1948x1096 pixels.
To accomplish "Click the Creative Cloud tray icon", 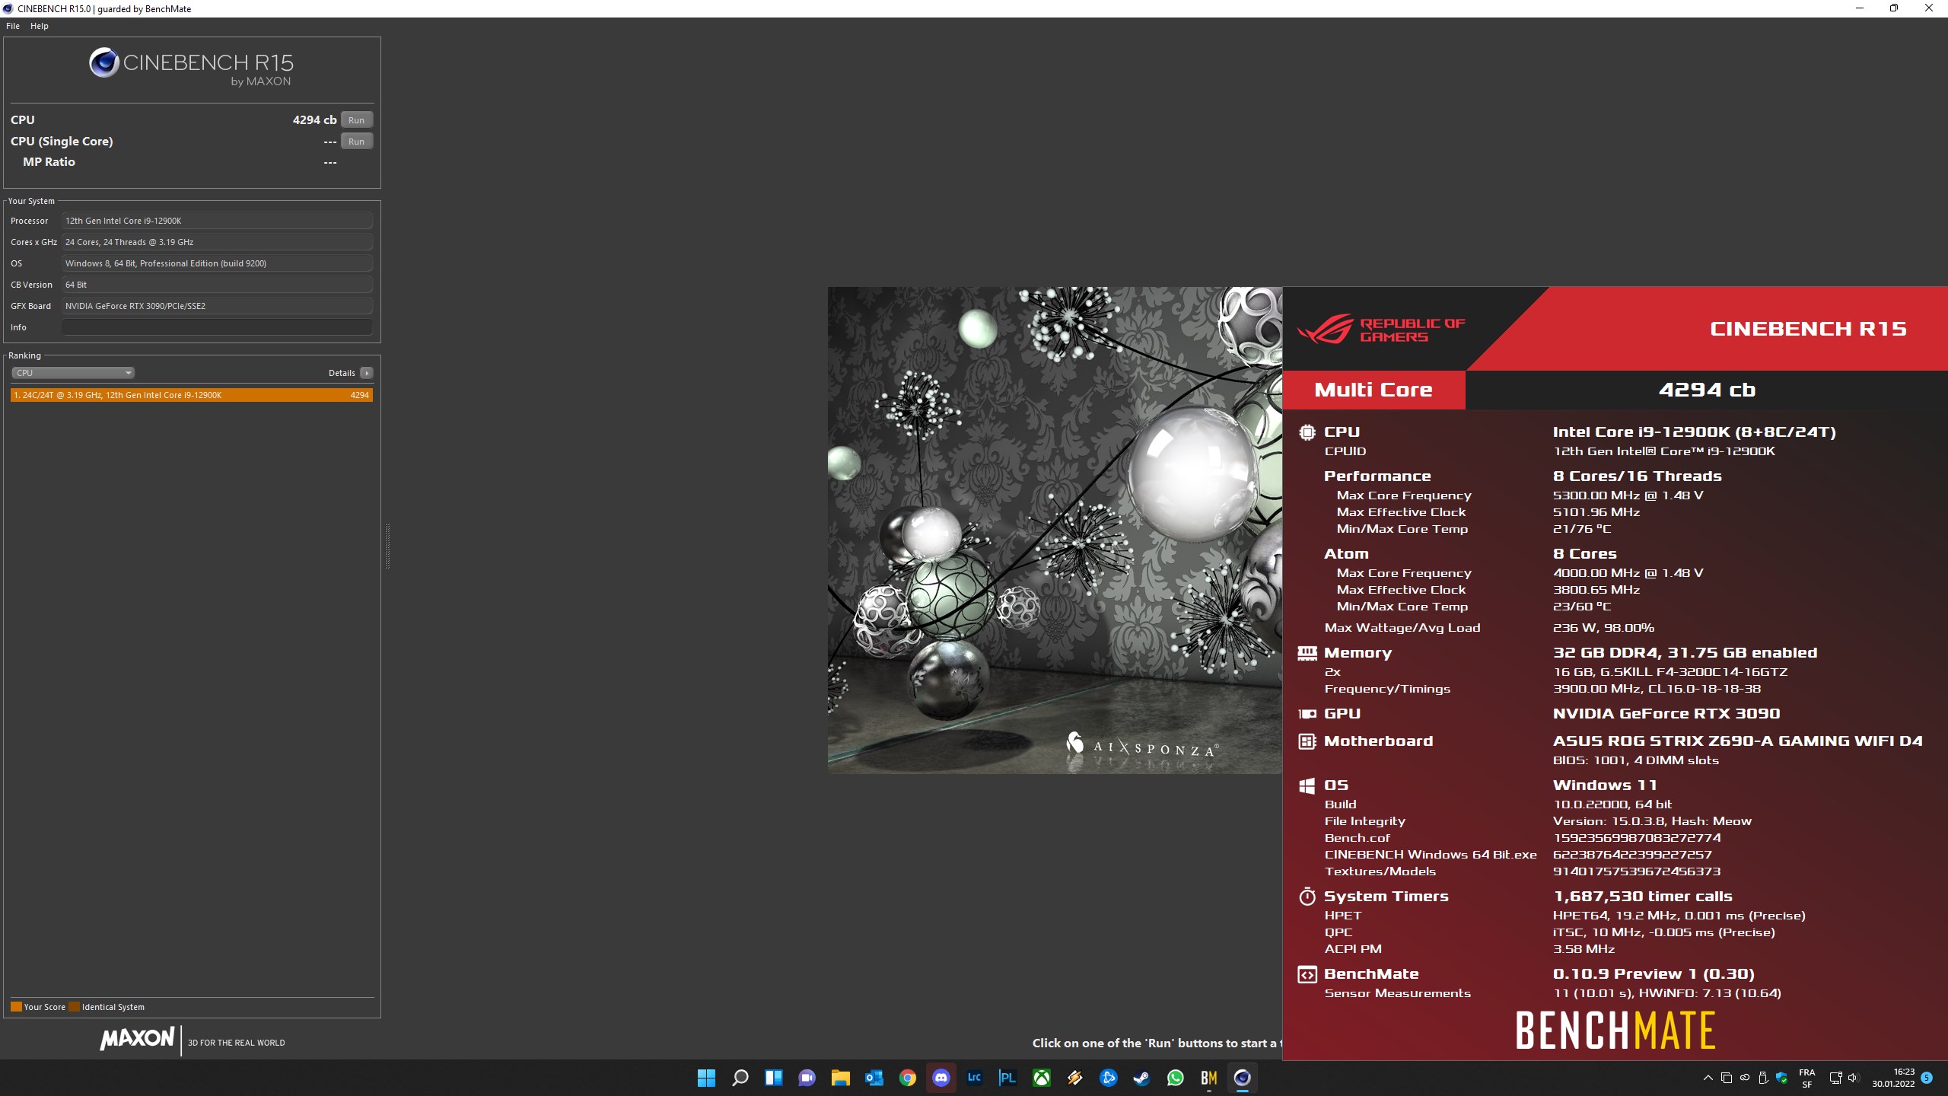I will coord(1745,1078).
